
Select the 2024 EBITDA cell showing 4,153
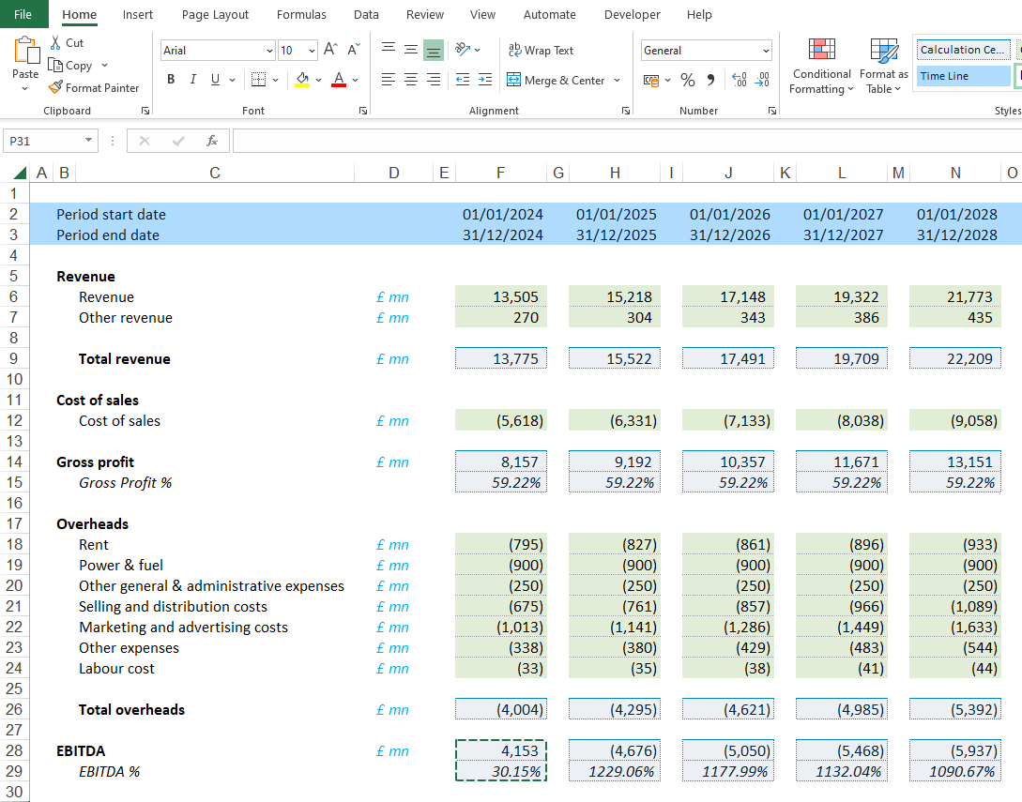click(x=500, y=751)
